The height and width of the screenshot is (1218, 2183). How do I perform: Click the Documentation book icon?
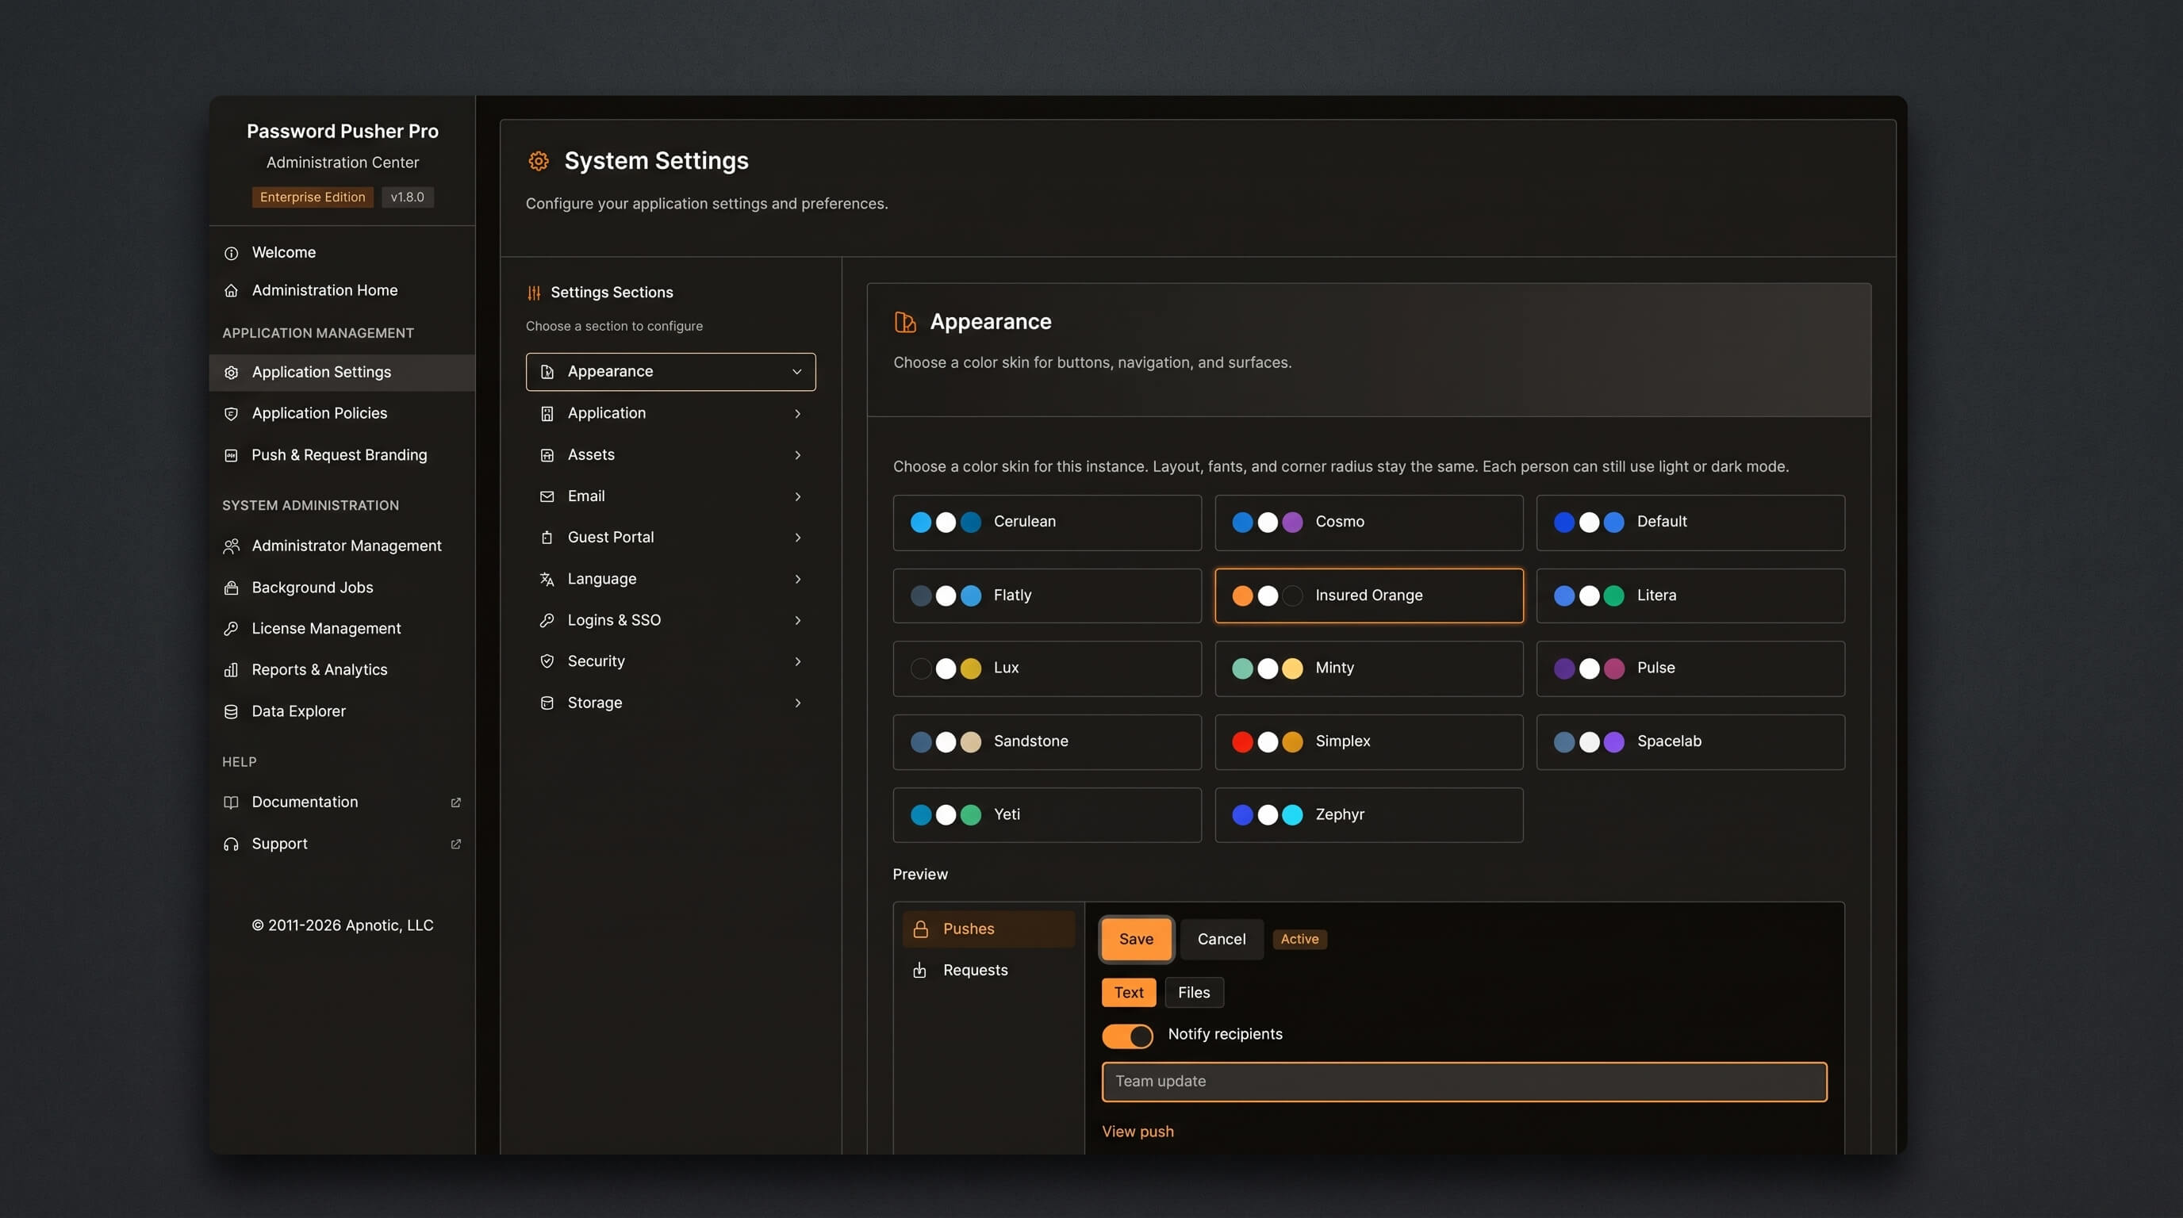[231, 802]
